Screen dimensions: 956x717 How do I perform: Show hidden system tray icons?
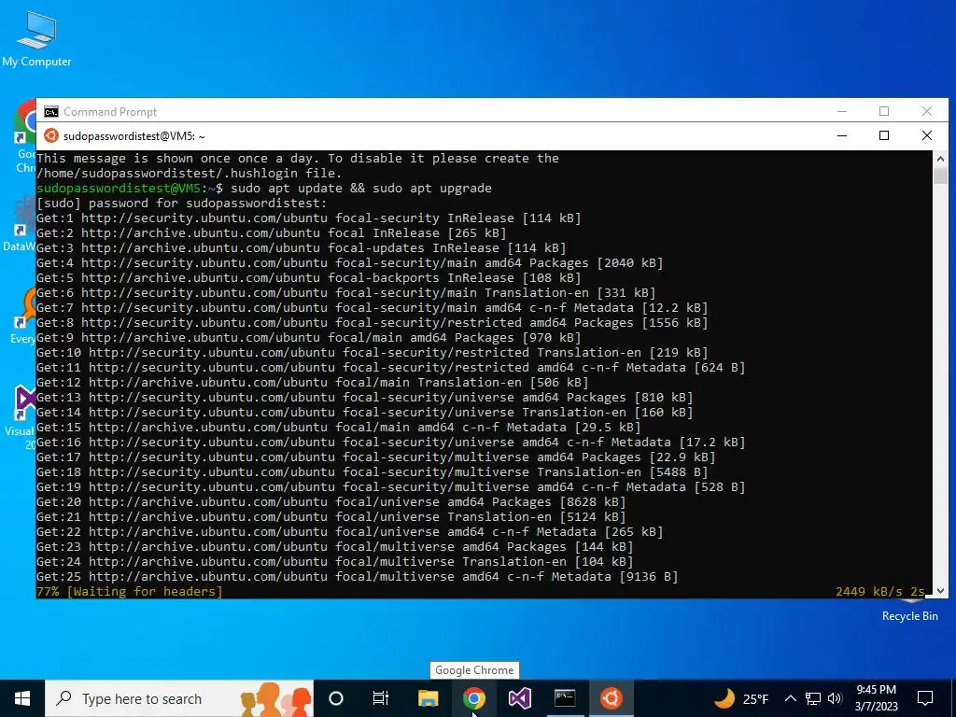(790, 698)
